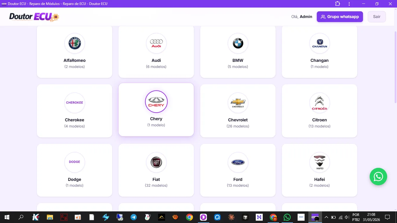The width and height of the screenshot is (397, 223).
Task: Select the Audi brand name
Action: tap(156, 60)
